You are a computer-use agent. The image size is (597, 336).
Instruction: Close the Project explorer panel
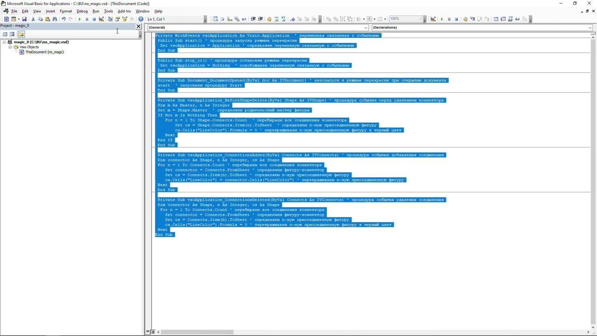point(139,26)
